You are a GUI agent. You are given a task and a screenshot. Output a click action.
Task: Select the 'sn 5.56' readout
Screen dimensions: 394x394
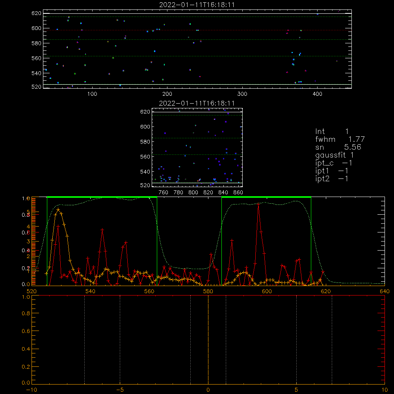pyautogui.click(x=338, y=147)
